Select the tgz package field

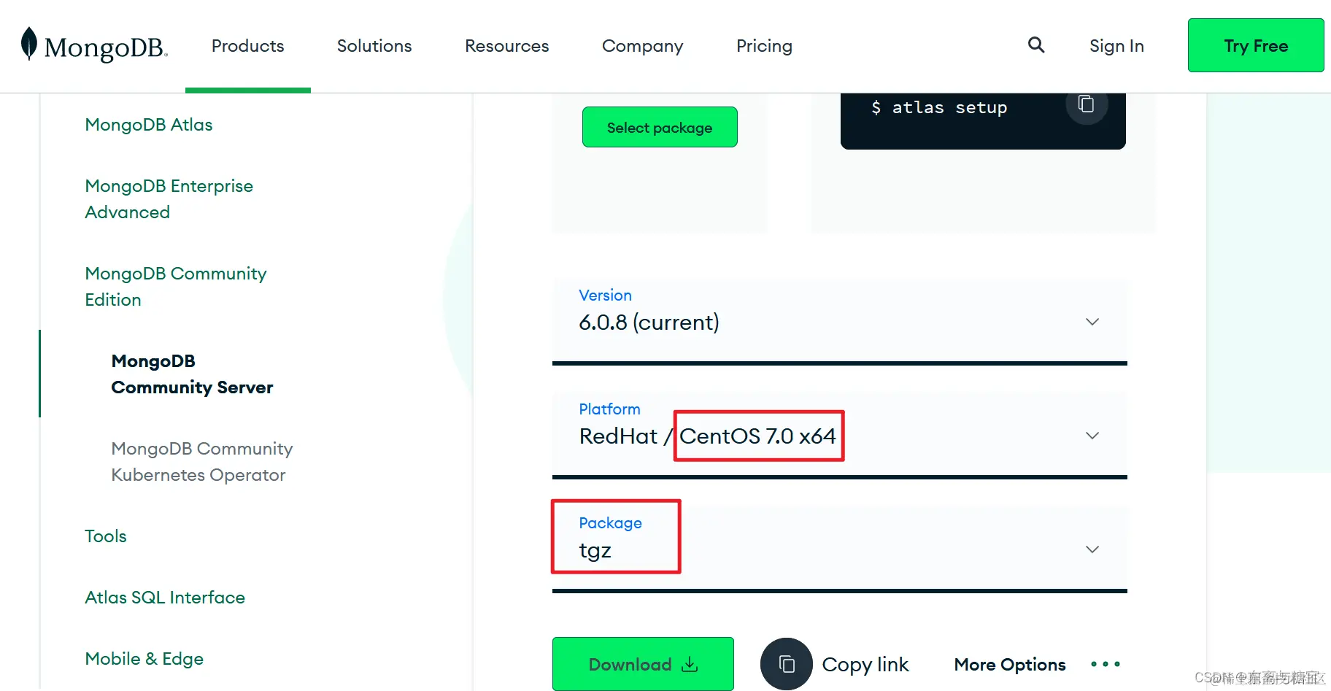point(840,549)
